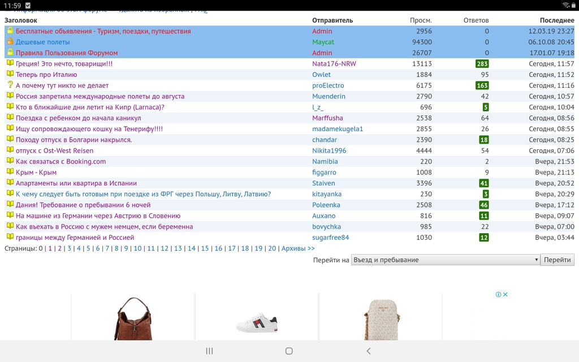Screen dimensions: 579x362
Task: Expand the Въезд и пребывание forum dropdown
Action: (x=446, y=260)
